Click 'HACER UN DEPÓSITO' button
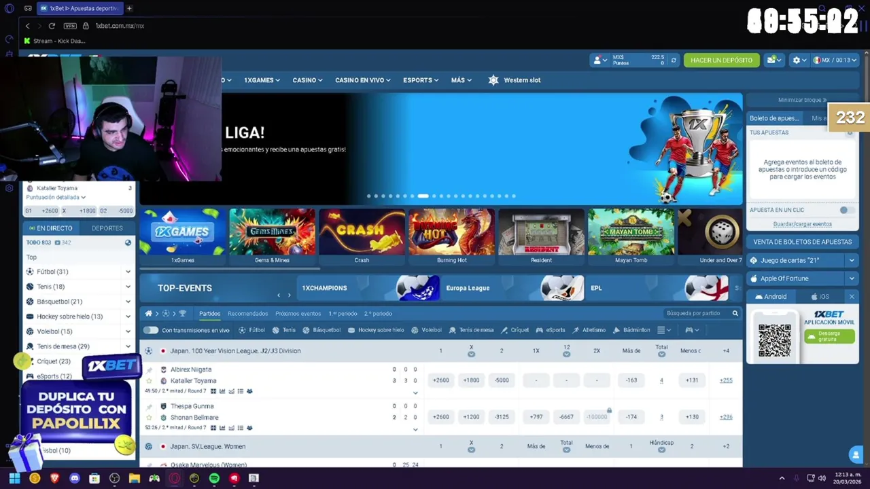 click(721, 60)
